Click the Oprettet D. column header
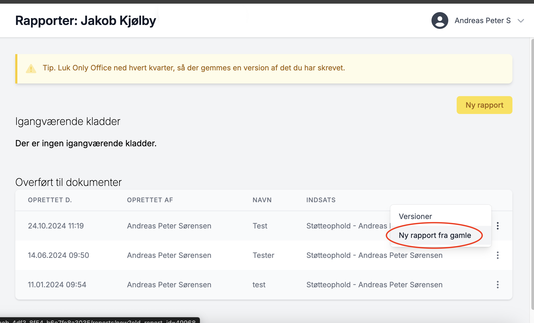The width and height of the screenshot is (534, 323). [x=50, y=200]
